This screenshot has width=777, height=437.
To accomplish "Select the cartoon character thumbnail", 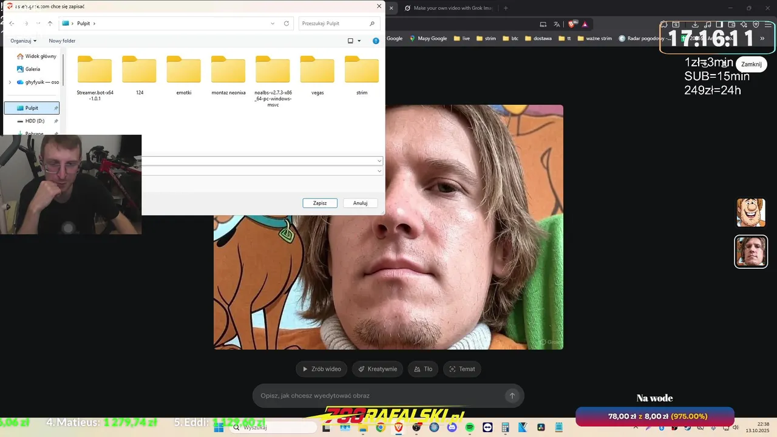I will coord(751,212).
